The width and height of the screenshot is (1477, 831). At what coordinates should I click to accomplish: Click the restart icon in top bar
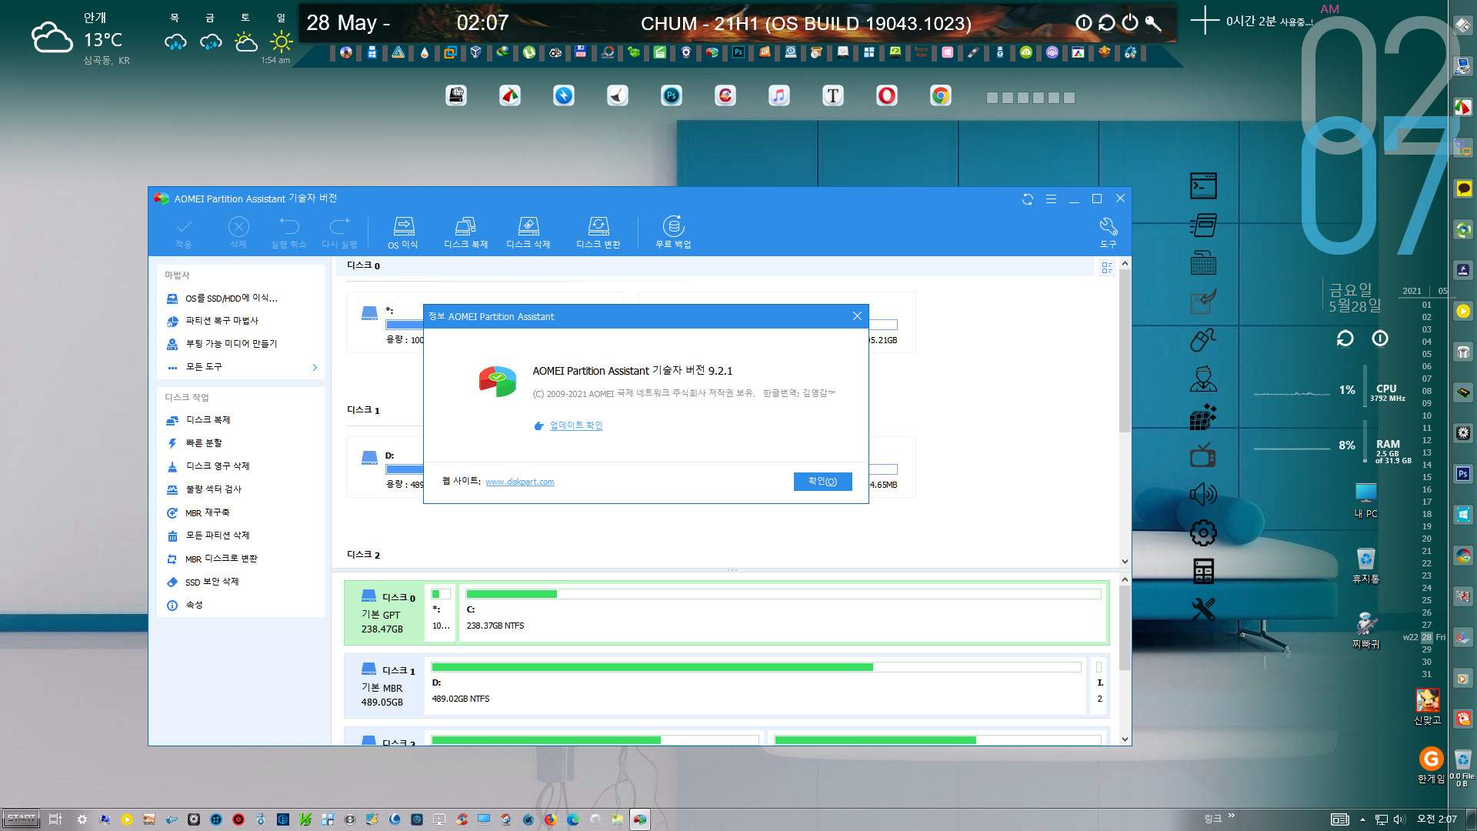tap(1106, 22)
